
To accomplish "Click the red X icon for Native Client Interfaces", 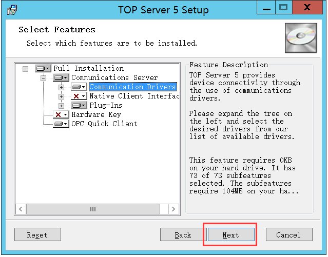I will click(x=79, y=96).
